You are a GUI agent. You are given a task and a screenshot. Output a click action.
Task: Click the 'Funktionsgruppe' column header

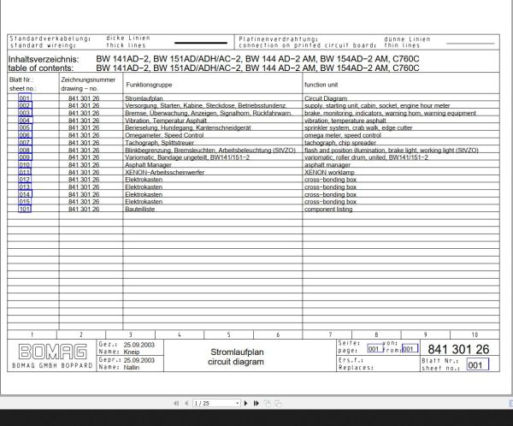point(149,85)
